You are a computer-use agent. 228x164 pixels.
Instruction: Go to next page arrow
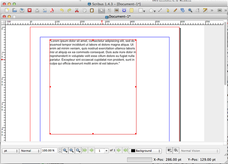click(119, 150)
